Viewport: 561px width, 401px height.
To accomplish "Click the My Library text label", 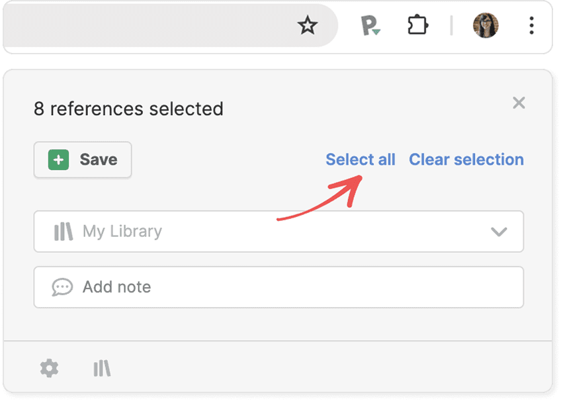I will (122, 232).
